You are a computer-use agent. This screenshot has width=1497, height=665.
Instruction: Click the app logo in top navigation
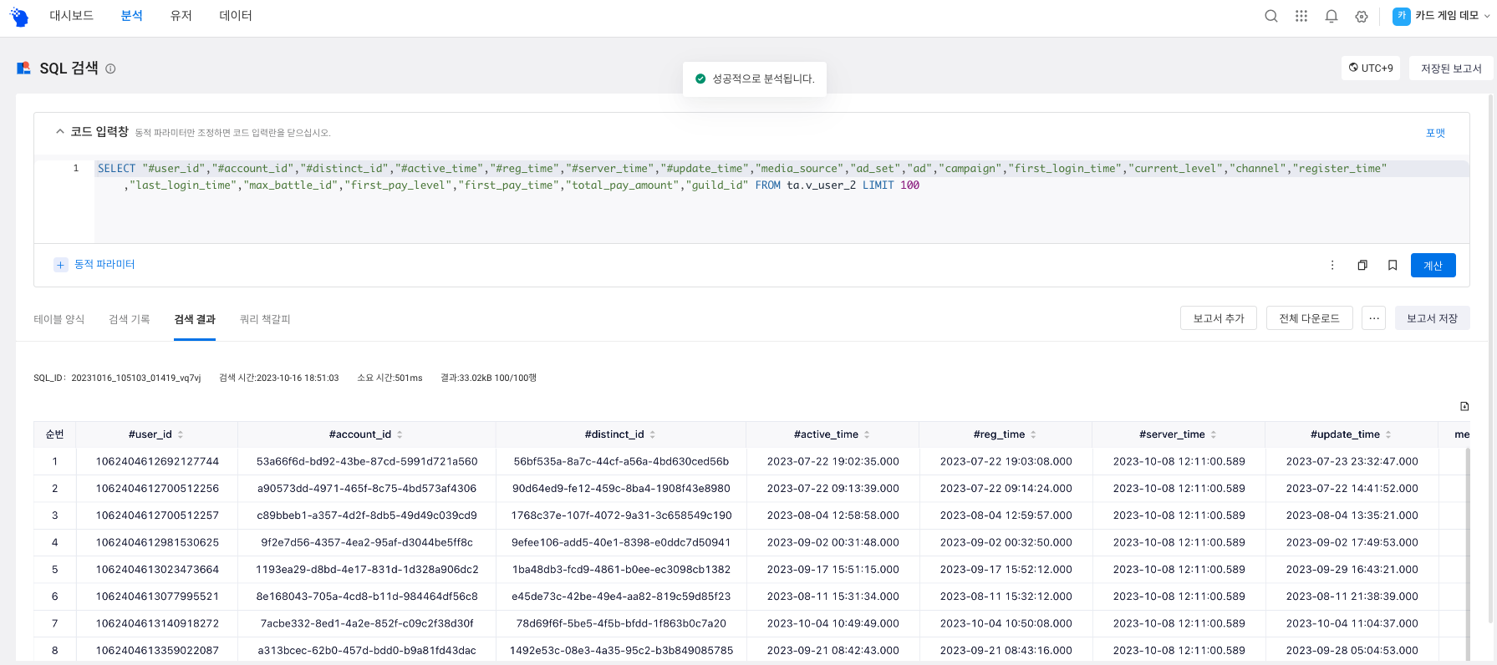coord(18,17)
